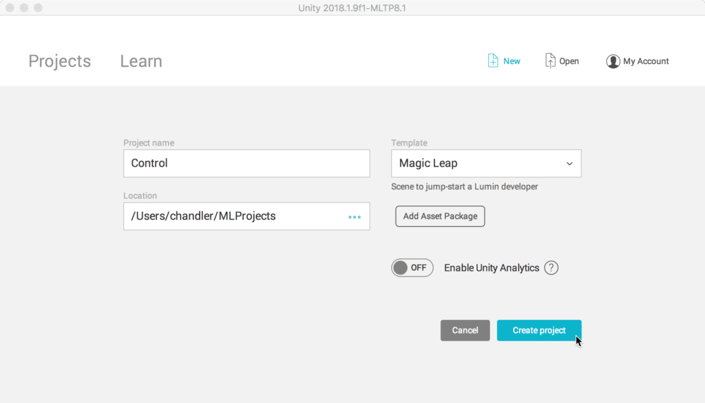
Task: Click the "My Account" text label
Action: 646,61
